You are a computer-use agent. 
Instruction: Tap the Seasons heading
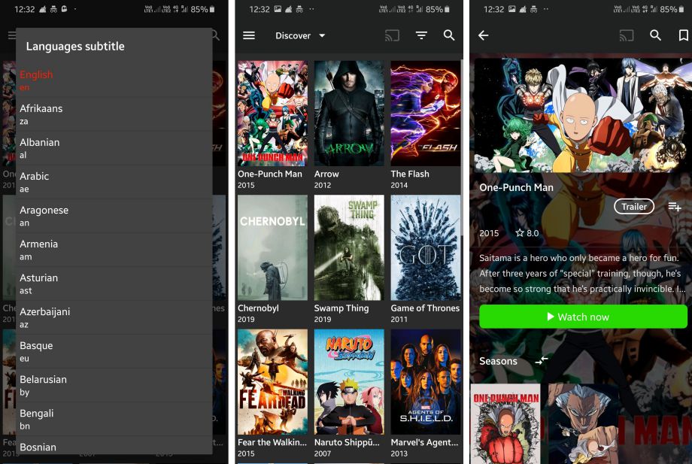[x=498, y=361]
